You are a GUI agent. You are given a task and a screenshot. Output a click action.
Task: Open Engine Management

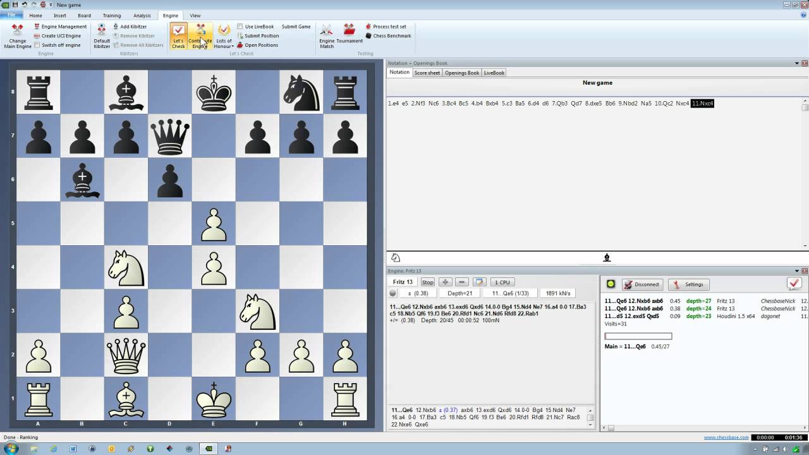coord(60,27)
